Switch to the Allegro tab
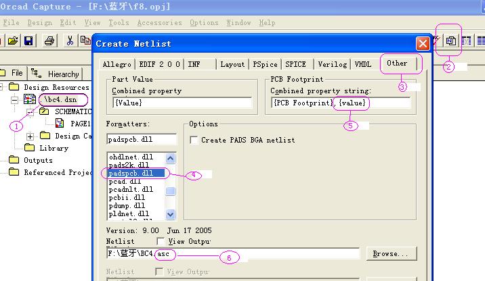 pos(117,64)
